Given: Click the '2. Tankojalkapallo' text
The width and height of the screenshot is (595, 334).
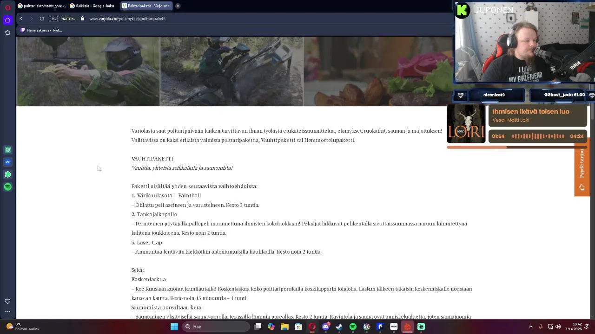Looking at the screenshot, I should click(x=154, y=214).
